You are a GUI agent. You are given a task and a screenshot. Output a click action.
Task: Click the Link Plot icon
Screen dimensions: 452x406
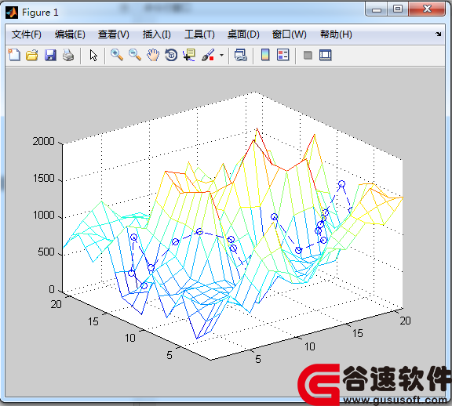[241, 55]
